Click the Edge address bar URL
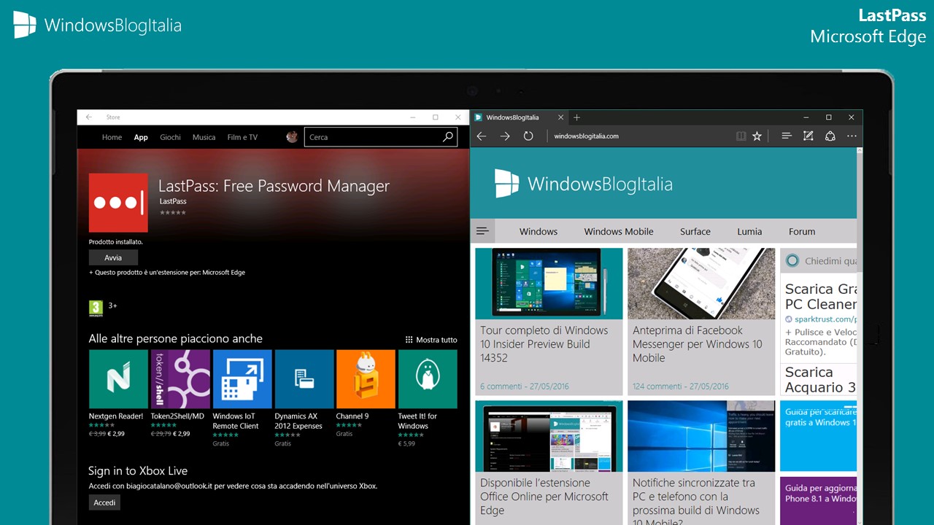This screenshot has width=934, height=525. [586, 136]
